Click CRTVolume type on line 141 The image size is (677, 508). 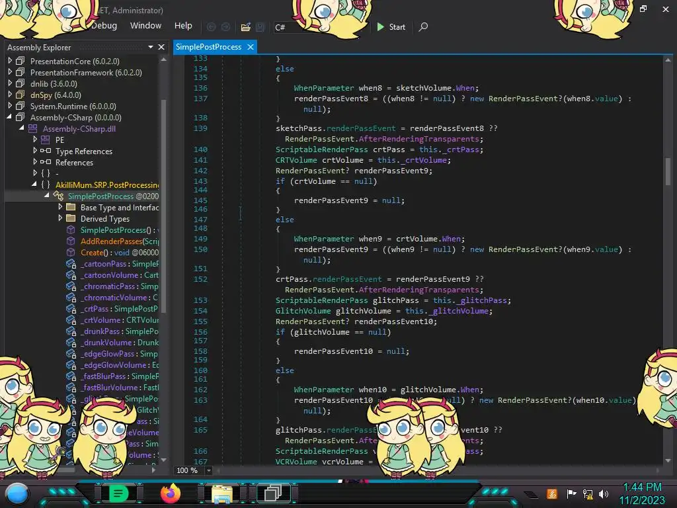pyautogui.click(x=296, y=160)
